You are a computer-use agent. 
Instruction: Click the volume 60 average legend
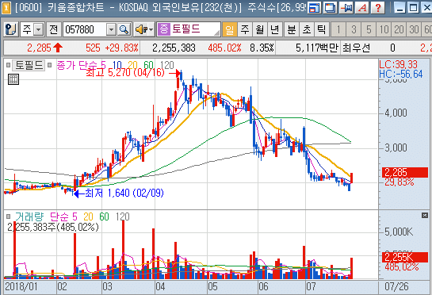tap(104, 216)
